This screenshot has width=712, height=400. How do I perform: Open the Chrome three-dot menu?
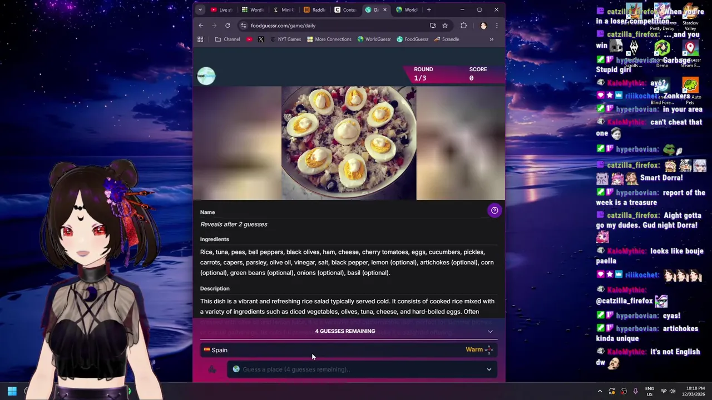click(497, 26)
